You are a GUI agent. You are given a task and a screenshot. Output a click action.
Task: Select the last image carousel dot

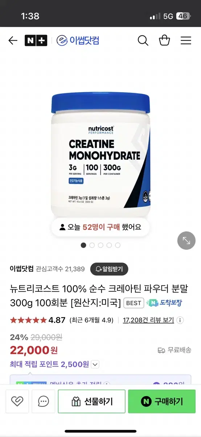(x=118, y=245)
